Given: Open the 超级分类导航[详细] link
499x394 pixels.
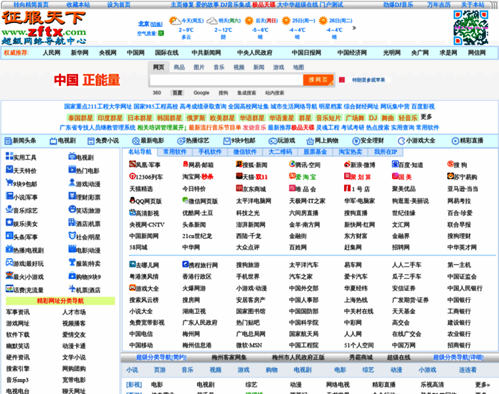Looking at the screenshot, I should 458,357.
